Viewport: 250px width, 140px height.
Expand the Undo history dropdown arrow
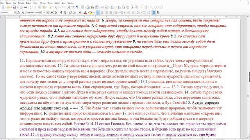tap(59, 7)
